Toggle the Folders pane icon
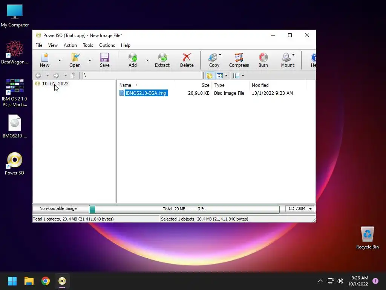This screenshot has height=290, width=386. [x=210, y=76]
